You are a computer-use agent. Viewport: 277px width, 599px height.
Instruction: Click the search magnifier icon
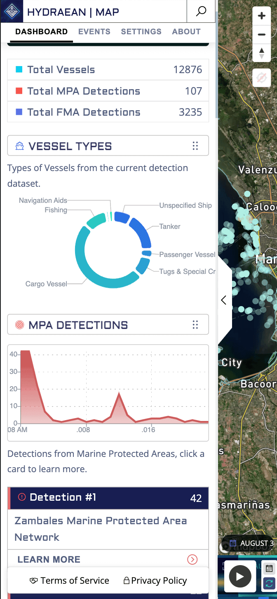(201, 11)
